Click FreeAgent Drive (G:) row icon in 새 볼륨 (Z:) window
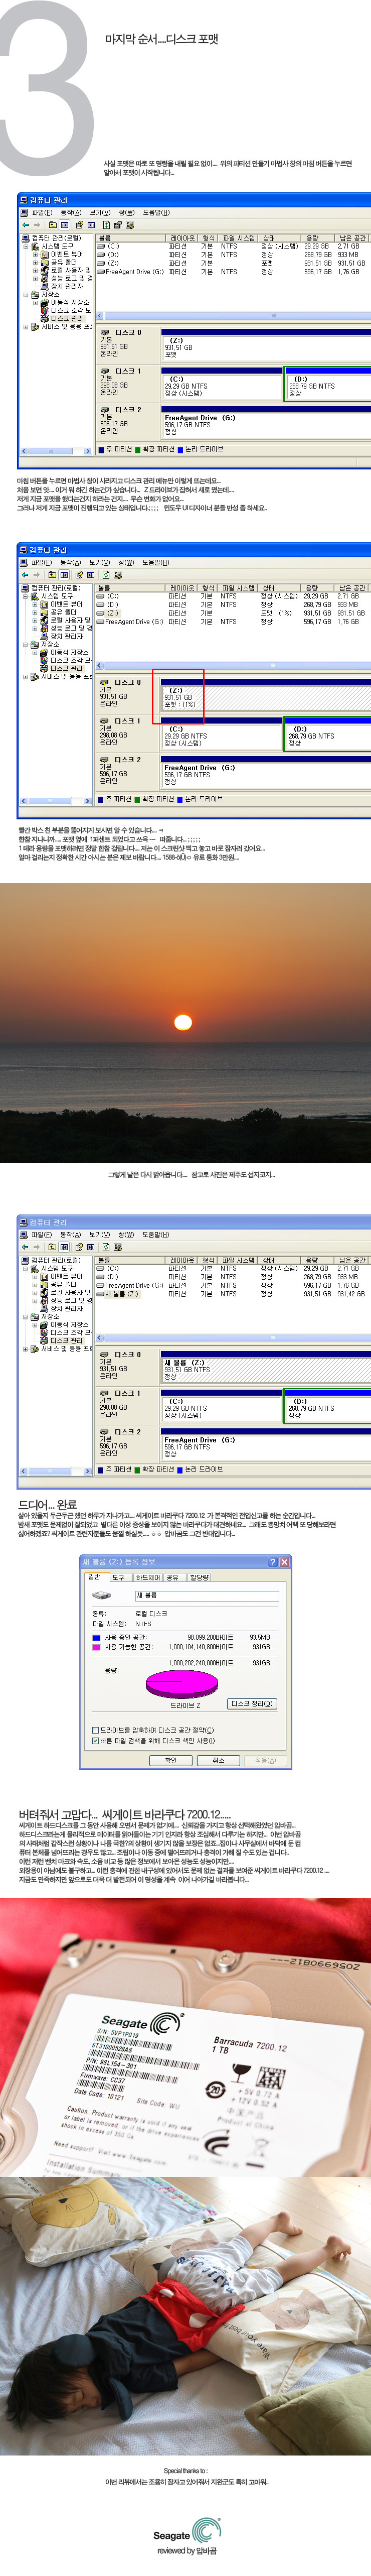 101,1285
